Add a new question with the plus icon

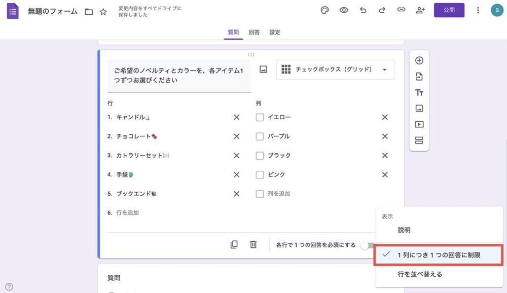419,60
